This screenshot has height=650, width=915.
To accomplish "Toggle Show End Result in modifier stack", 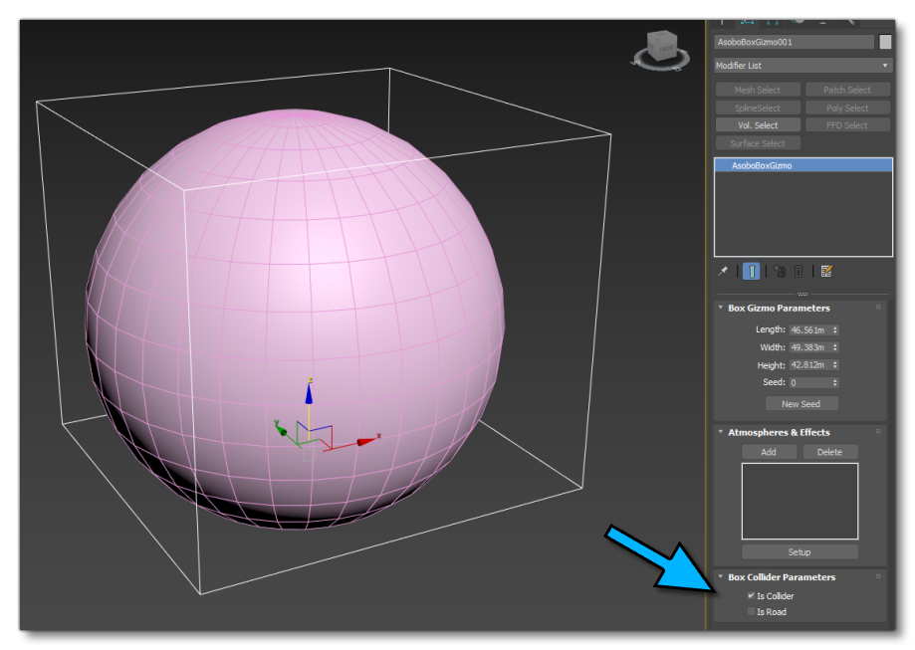I will tap(752, 271).
